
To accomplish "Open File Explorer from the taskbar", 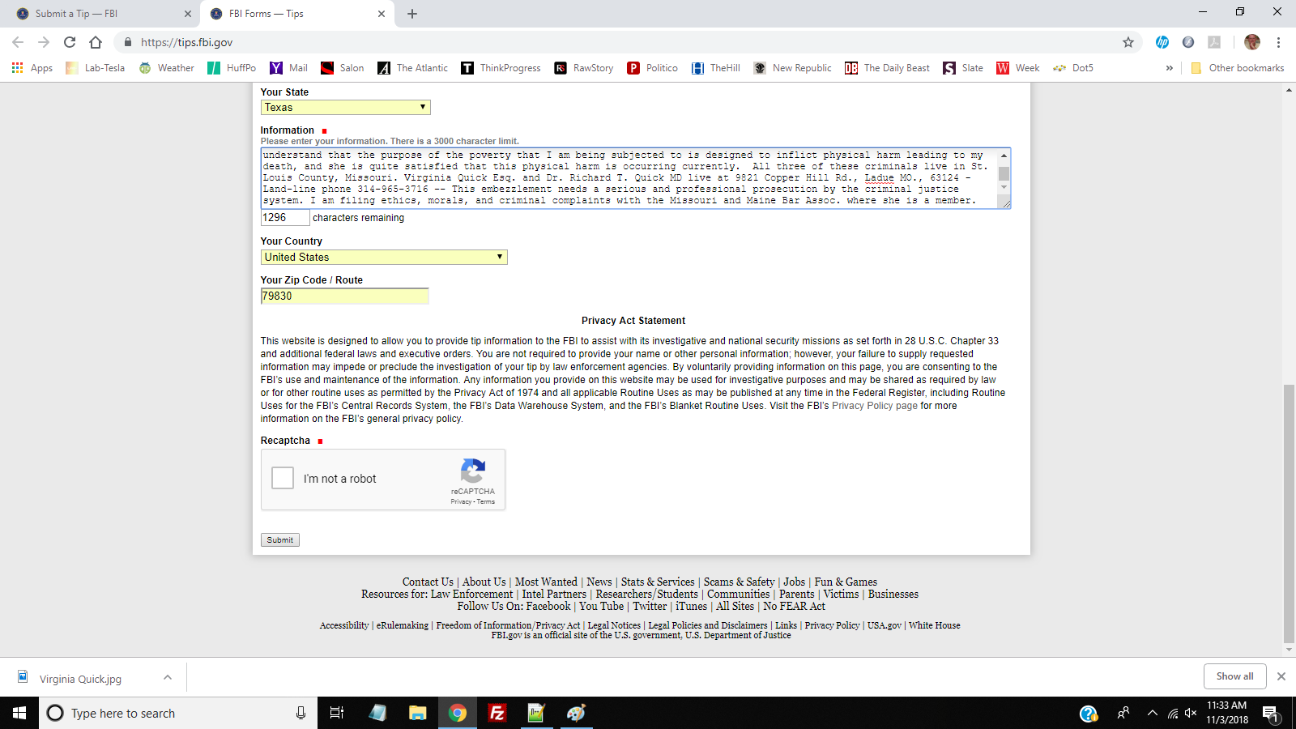I will pyautogui.click(x=417, y=713).
